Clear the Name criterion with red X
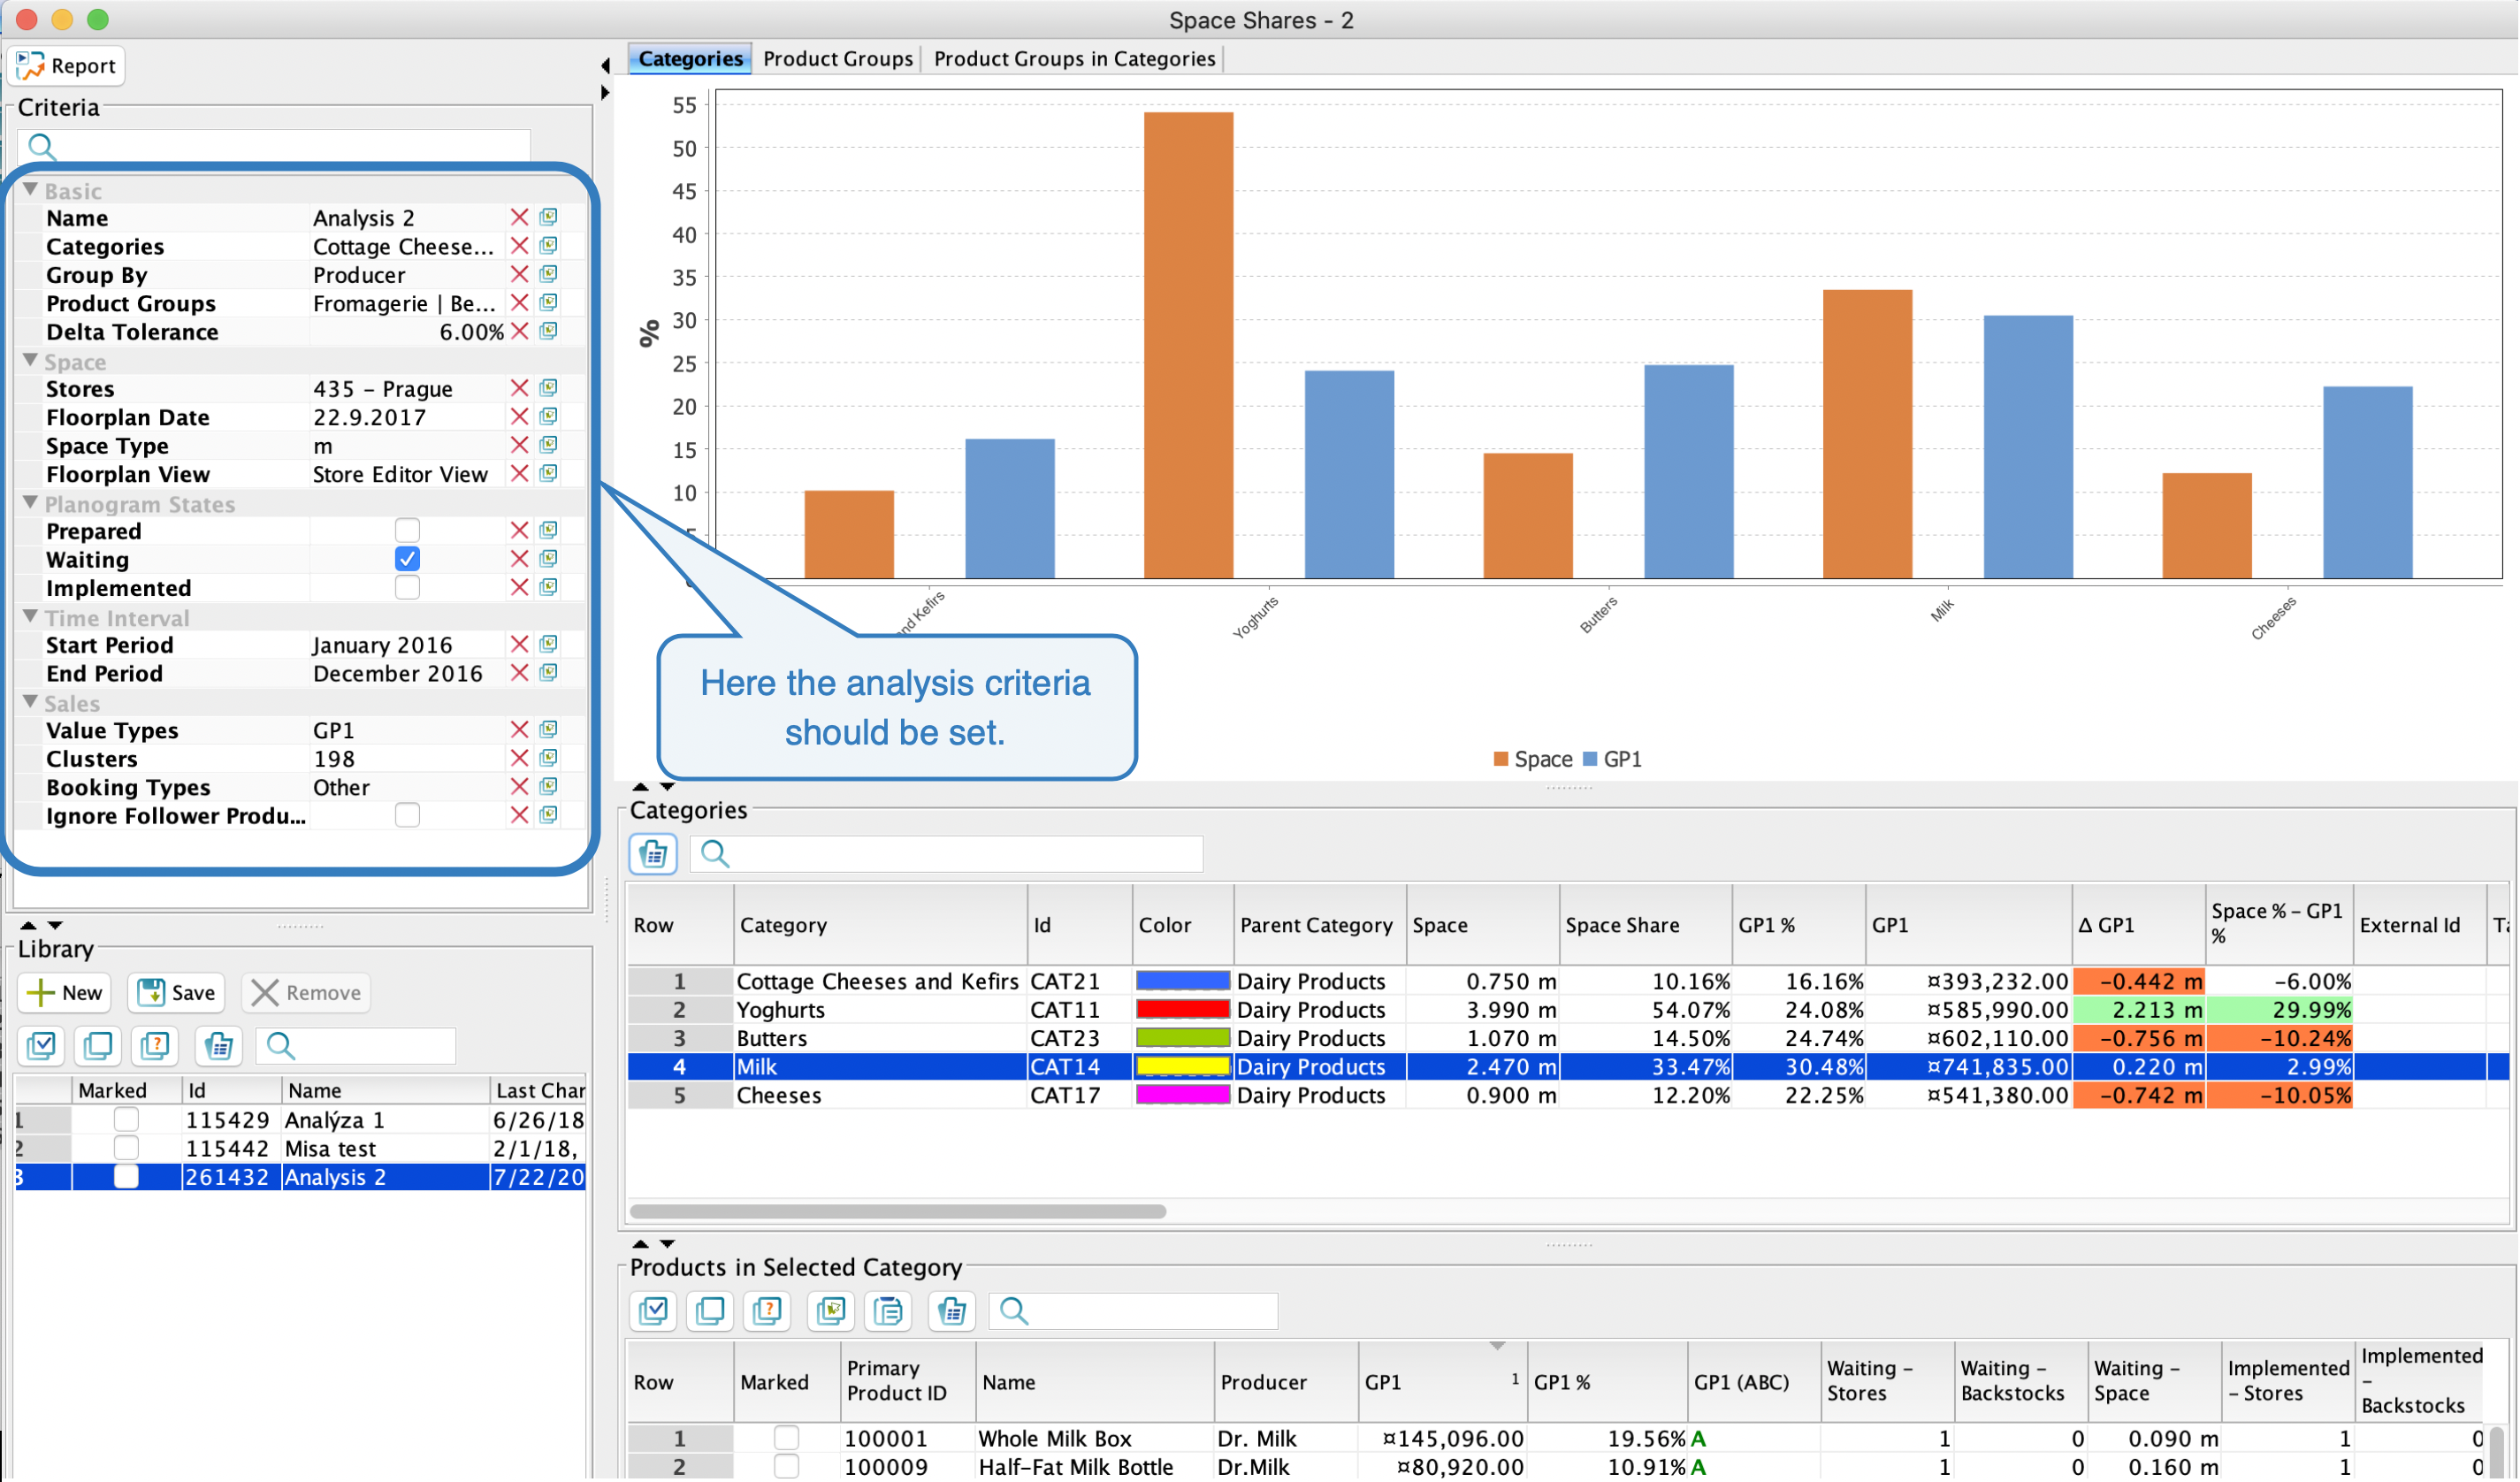The width and height of the screenshot is (2520, 1482). coord(519,218)
